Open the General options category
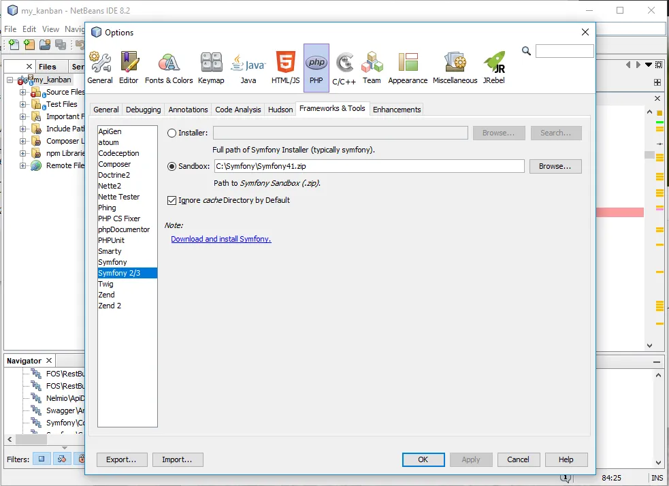This screenshot has height=486, width=669. pyautogui.click(x=100, y=68)
